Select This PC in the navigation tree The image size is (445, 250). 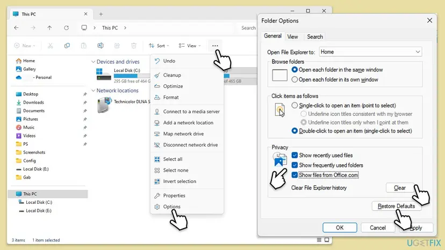48,194
